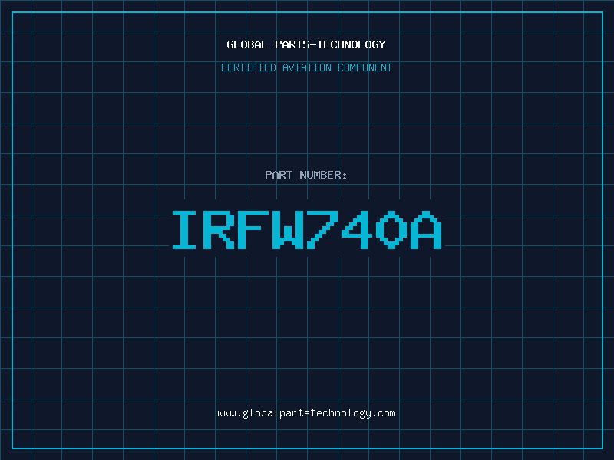Click the letter W in part number
Image resolution: width=614 pixels, height=460 pixels.
[x=289, y=230]
